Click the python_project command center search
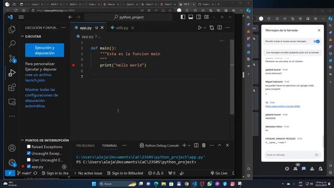Image resolution: width=334 pixels, height=188 pixels. 128,17
